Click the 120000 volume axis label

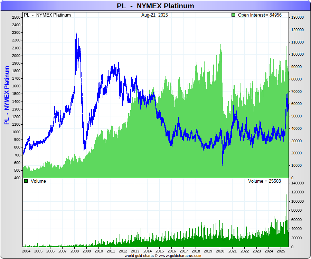pyautogui.click(x=297, y=192)
